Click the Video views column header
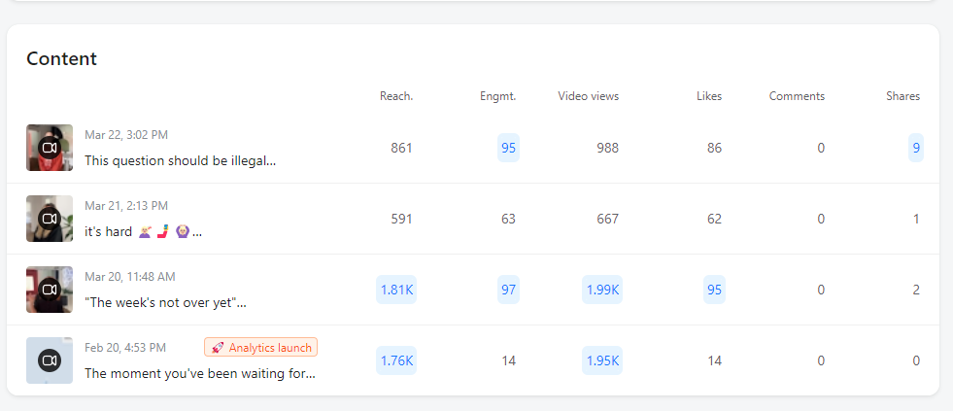Screen dimensions: 953x411 coord(588,96)
